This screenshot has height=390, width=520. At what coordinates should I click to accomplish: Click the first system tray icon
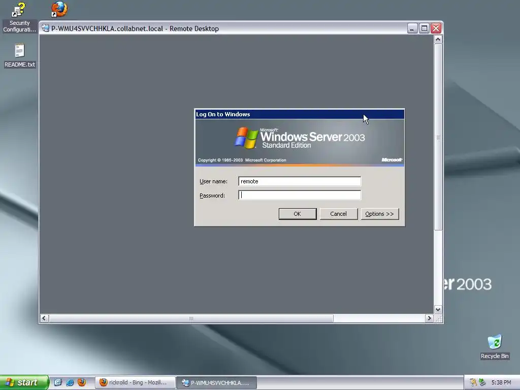[473, 383]
